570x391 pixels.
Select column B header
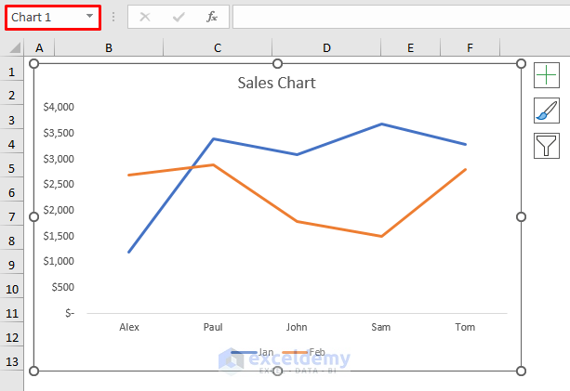(x=109, y=47)
